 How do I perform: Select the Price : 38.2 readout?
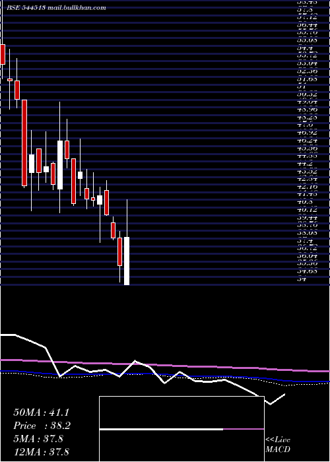42,426
